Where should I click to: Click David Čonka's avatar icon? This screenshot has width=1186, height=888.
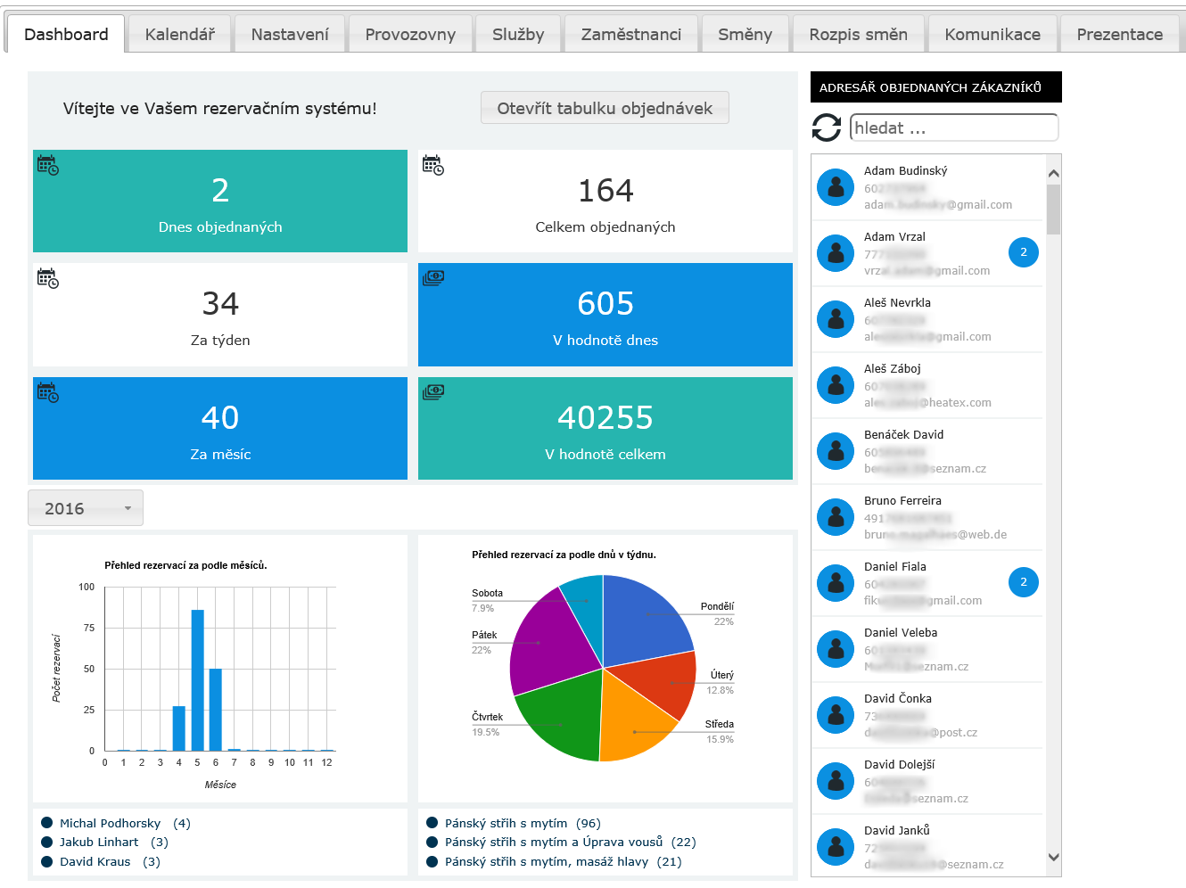click(836, 715)
